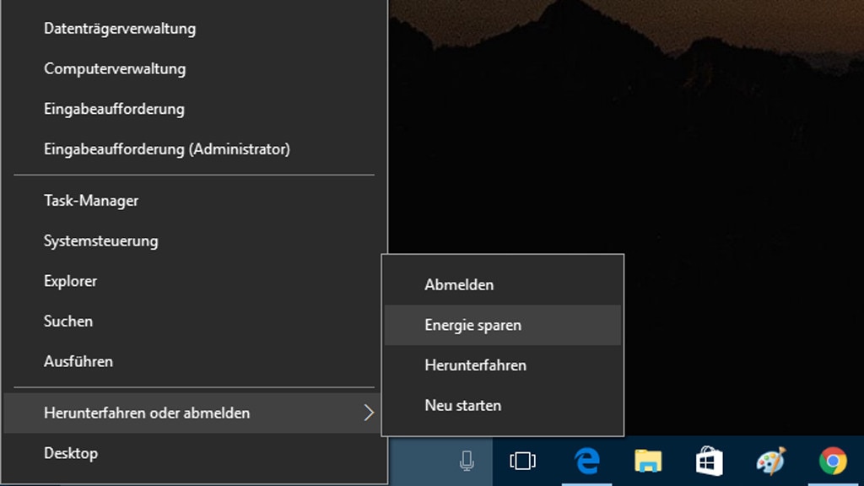Select Abmelden in the submenu
The height and width of the screenshot is (486, 864).
pyautogui.click(x=459, y=285)
